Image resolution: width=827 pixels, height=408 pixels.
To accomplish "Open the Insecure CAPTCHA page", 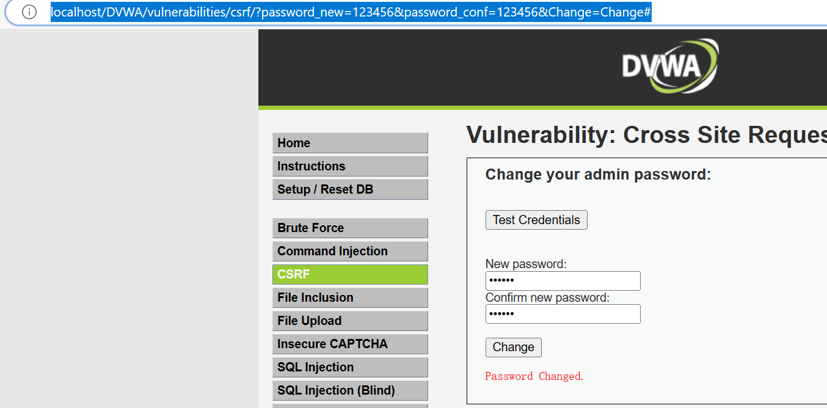I will click(350, 344).
